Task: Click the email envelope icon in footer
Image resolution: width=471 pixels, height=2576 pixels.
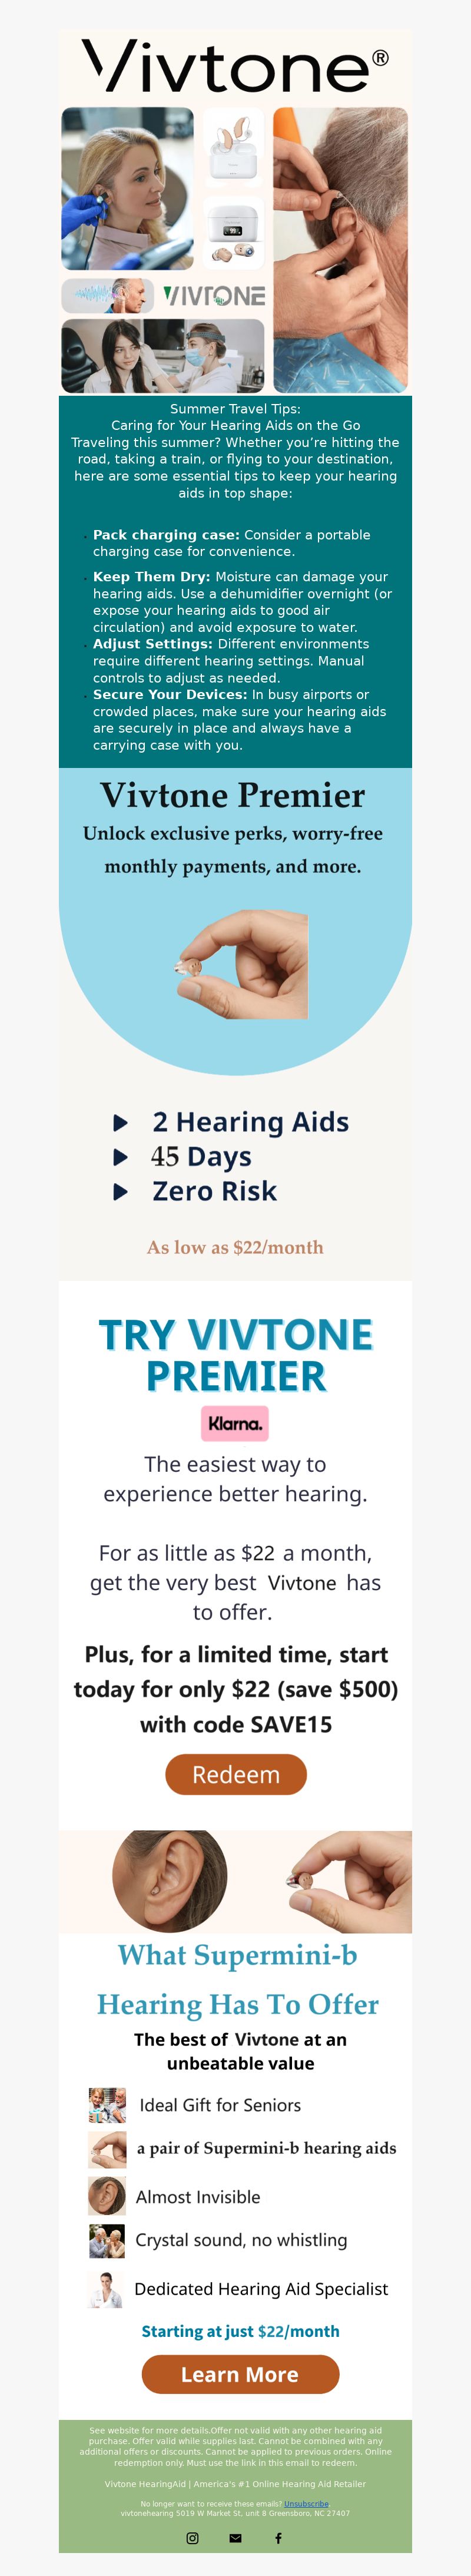Action: 235,2538
